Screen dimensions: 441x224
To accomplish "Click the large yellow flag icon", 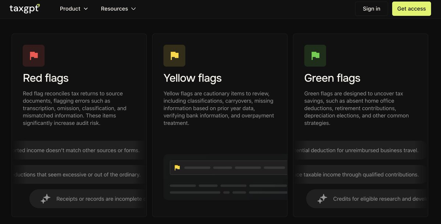I will pos(175,56).
